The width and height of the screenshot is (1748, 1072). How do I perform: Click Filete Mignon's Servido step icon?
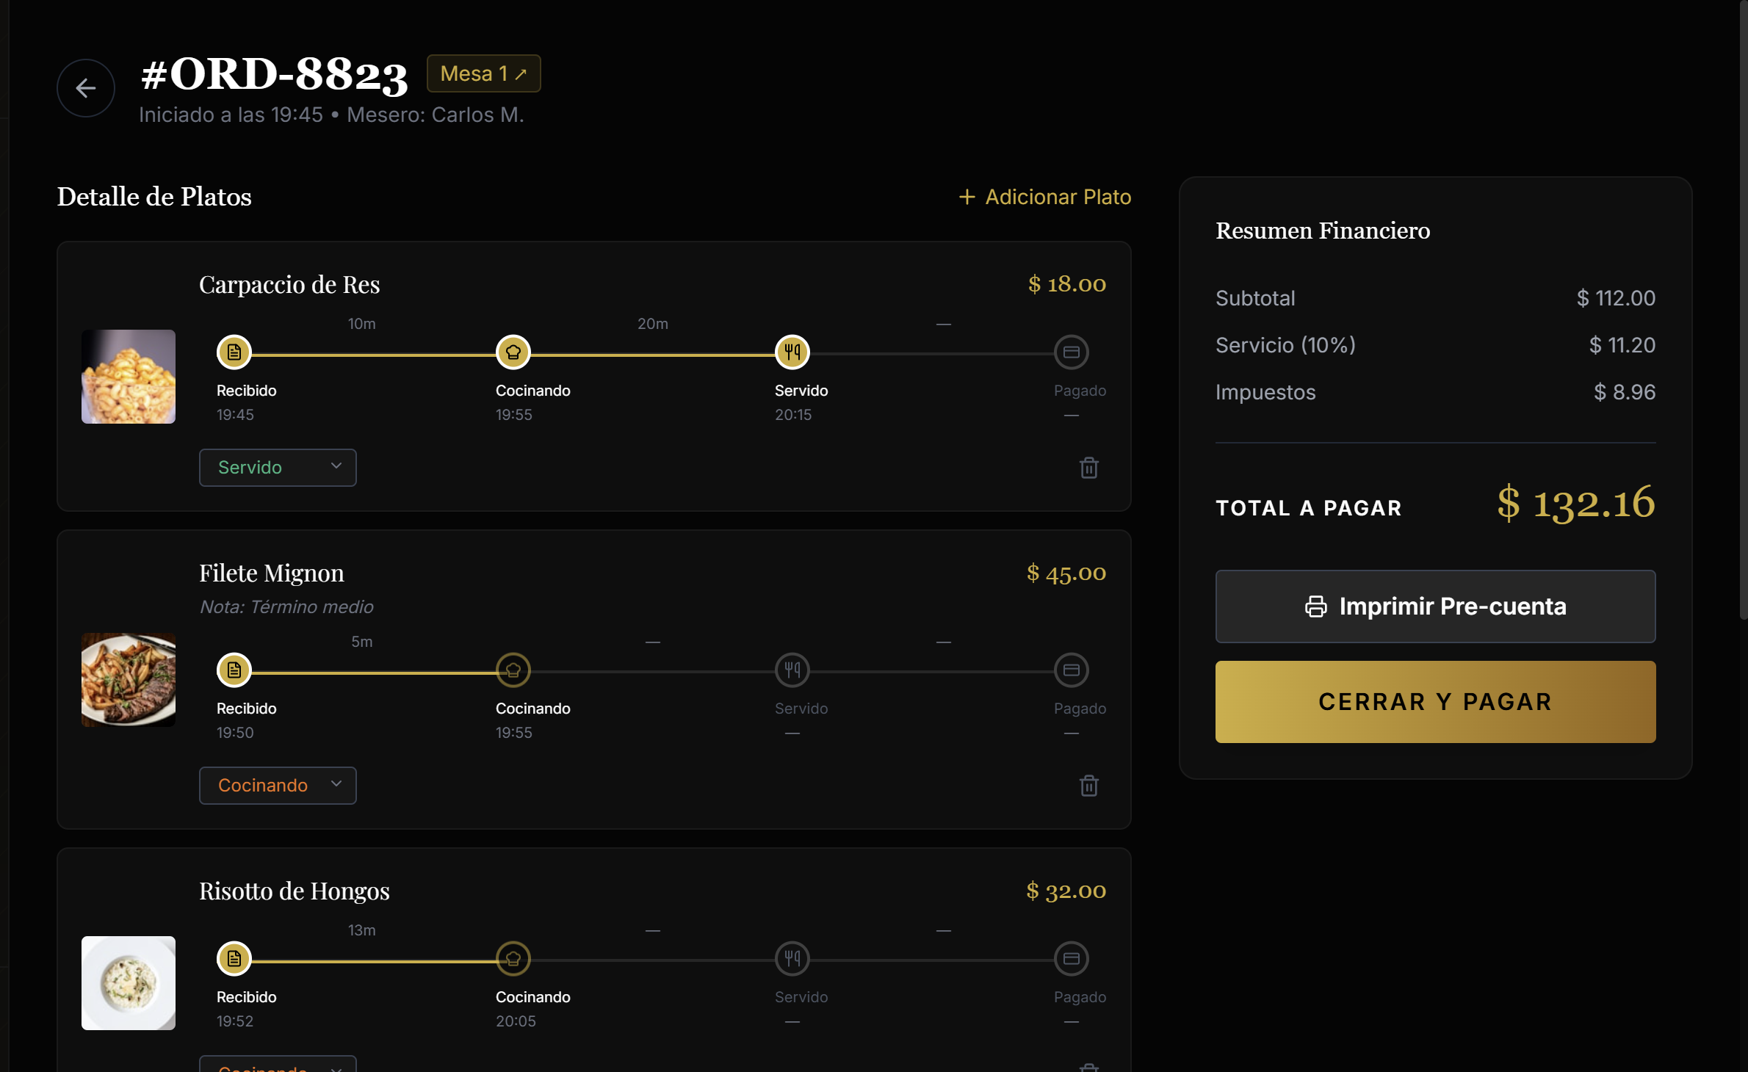click(792, 670)
